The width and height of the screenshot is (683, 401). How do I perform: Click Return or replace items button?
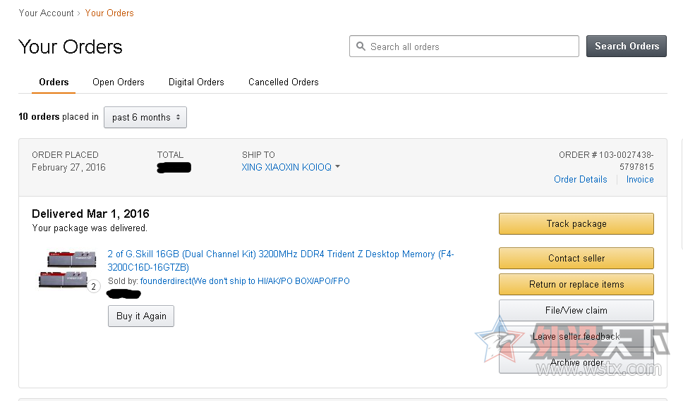pos(576,284)
